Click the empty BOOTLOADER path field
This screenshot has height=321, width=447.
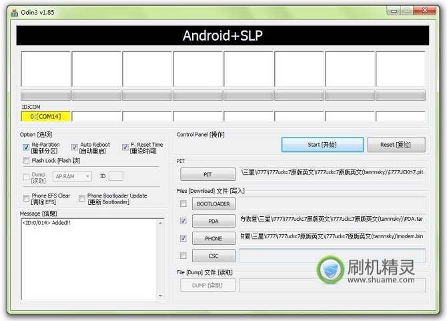332,204
